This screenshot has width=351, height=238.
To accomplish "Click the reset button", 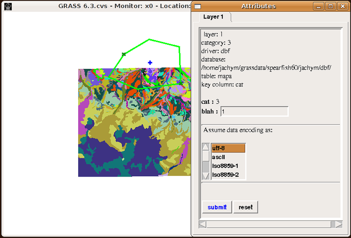I will [245, 207].
